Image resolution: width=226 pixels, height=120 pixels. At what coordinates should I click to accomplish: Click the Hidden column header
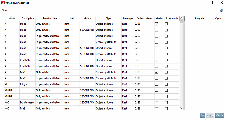click(x=159, y=19)
